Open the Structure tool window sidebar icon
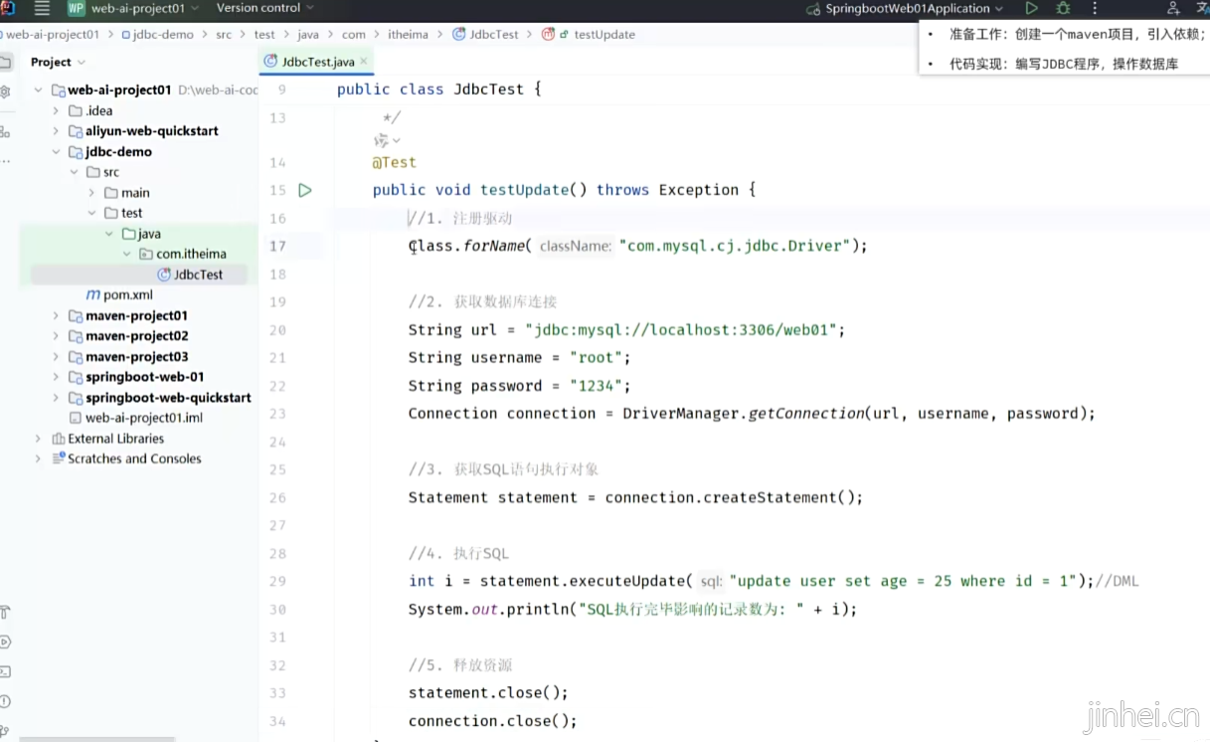This screenshot has width=1210, height=742. coord(5,131)
